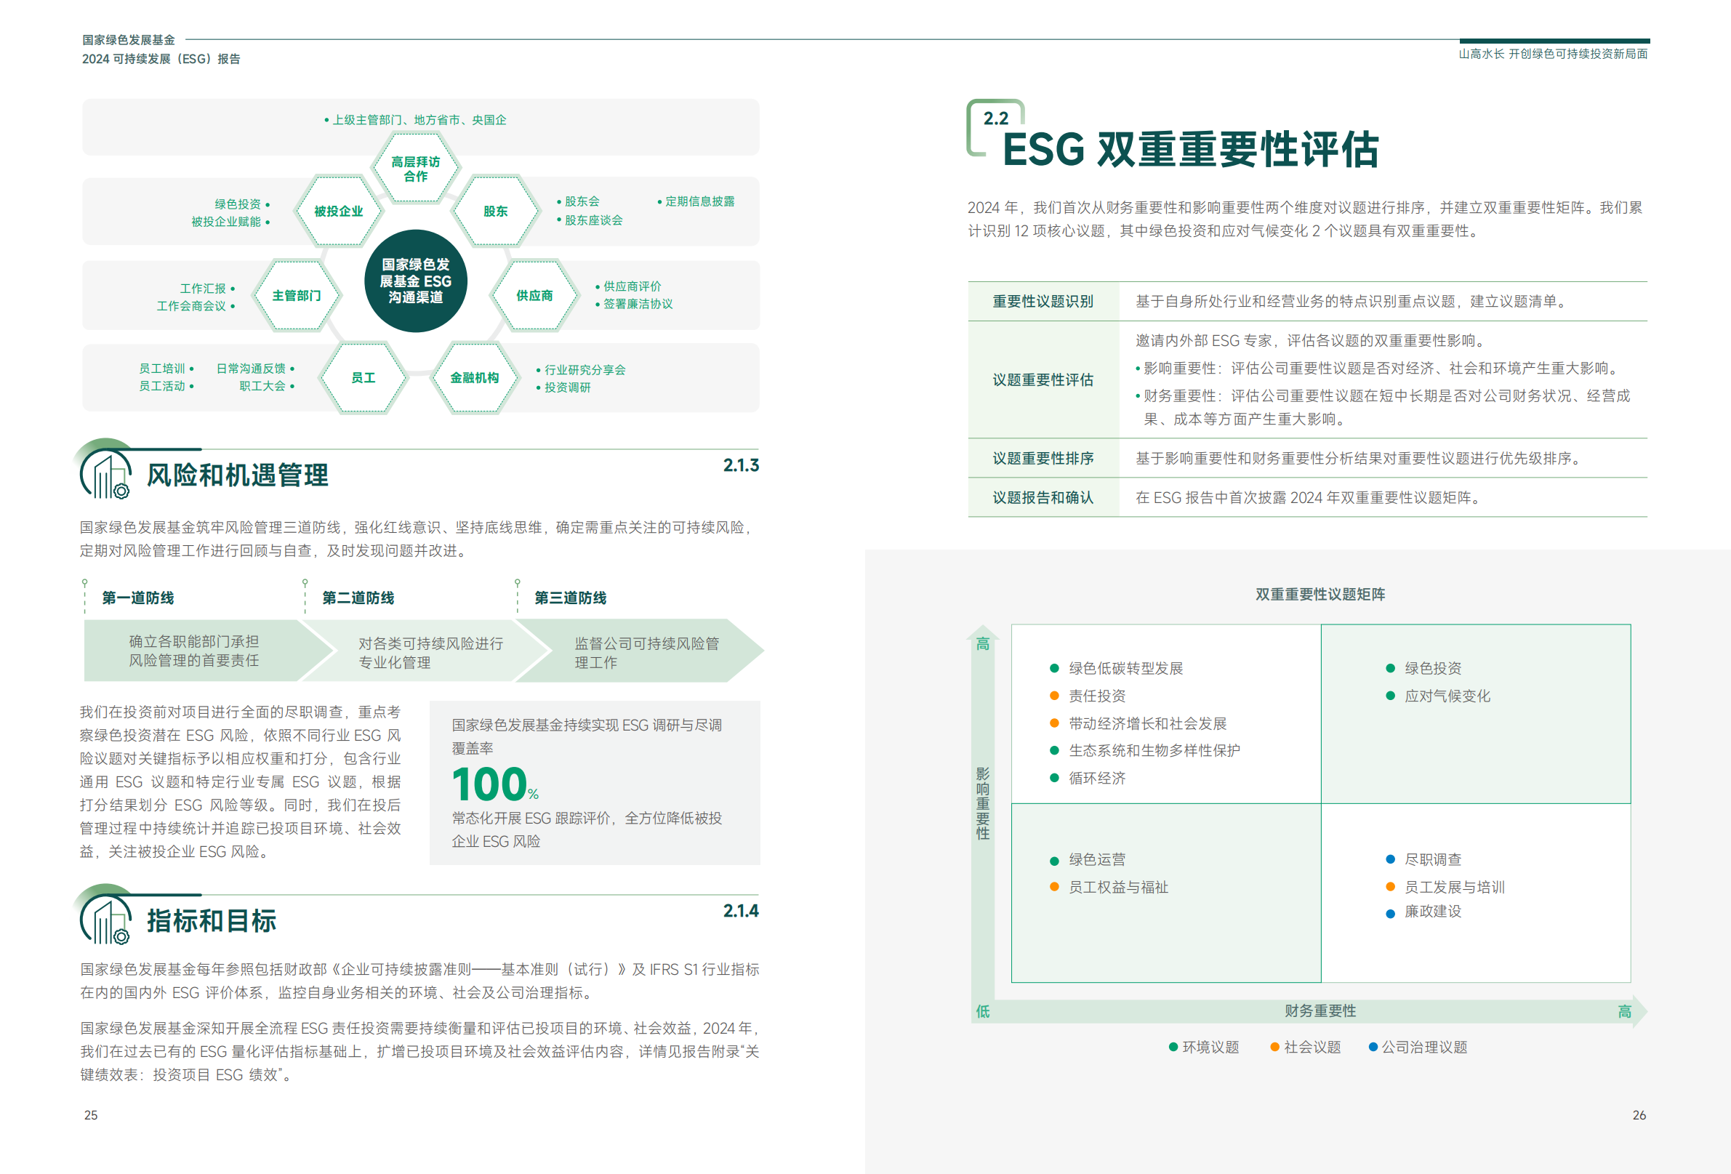Click the 环境议题 green legend dot
The width and height of the screenshot is (1731, 1174).
point(1173,1047)
